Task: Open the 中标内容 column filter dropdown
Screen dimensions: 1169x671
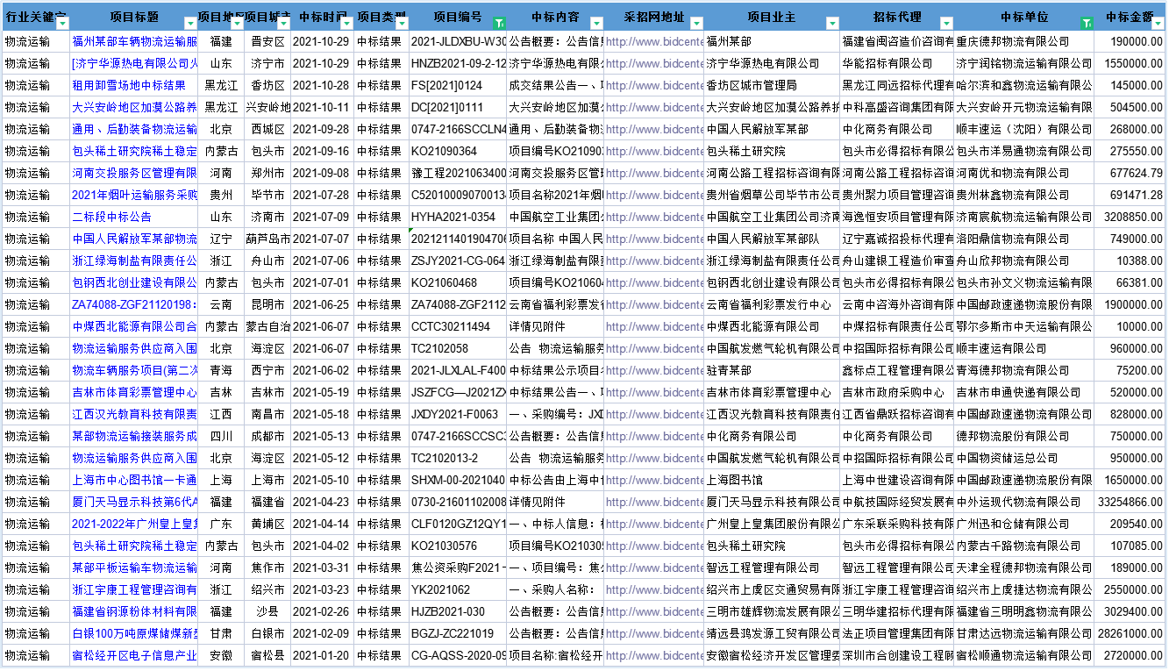Action: 595,24
